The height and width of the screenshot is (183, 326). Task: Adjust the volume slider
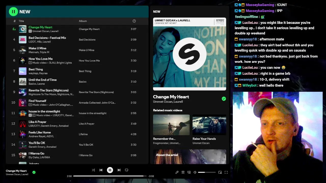pos(207,172)
